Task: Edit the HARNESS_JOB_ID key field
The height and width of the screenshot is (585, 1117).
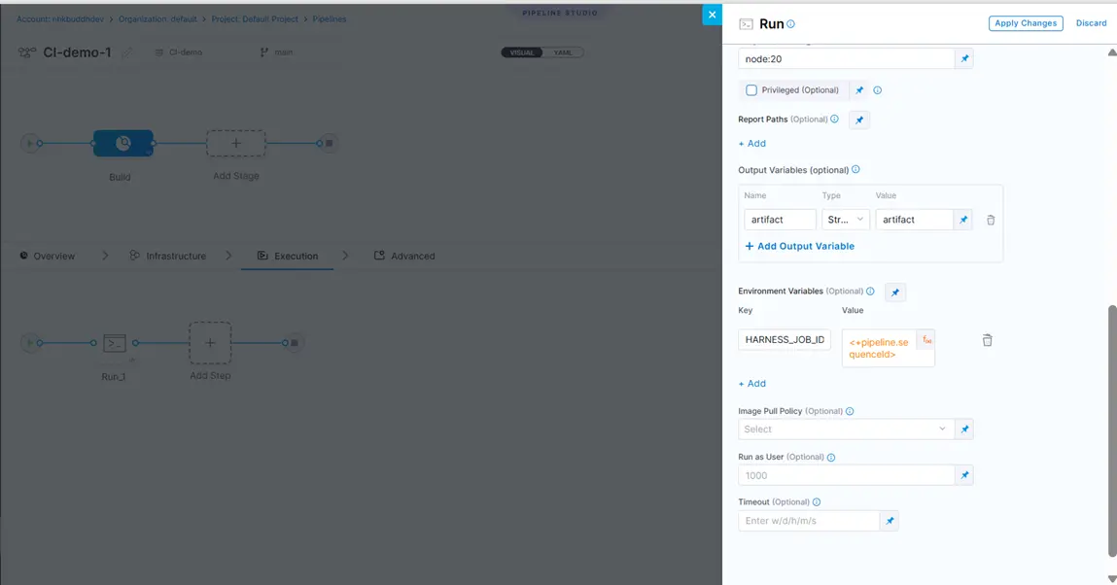Action: coord(785,339)
